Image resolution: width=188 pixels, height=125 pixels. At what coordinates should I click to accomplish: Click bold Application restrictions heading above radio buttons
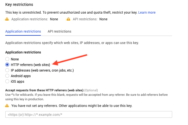click(23, 52)
